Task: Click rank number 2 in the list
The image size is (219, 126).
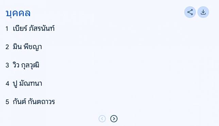Action: pos(7,47)
